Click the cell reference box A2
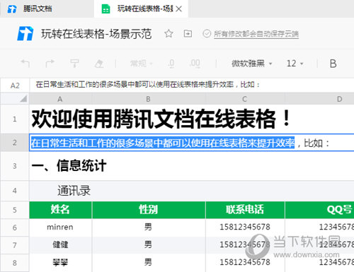Viewport: 354px width, 272px height. [15, 85]
